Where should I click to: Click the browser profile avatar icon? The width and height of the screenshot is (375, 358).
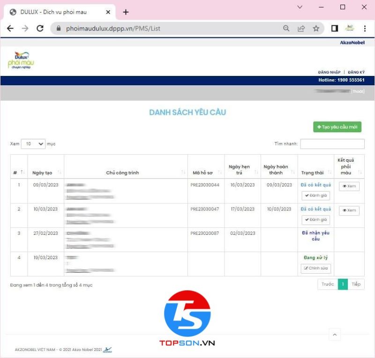click(x=349, y=28)
